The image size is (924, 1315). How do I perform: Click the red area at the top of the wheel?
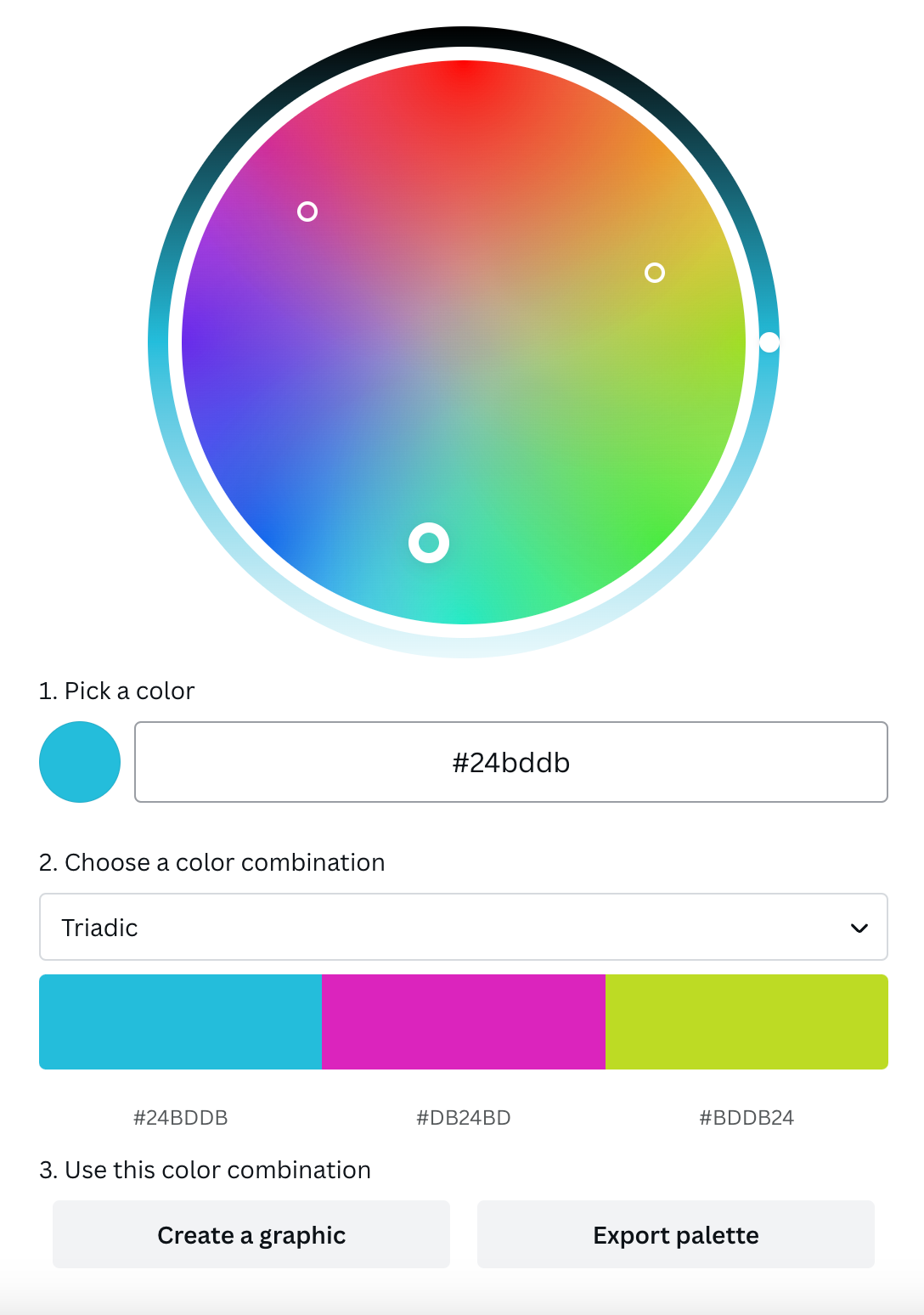click(463, 93)
